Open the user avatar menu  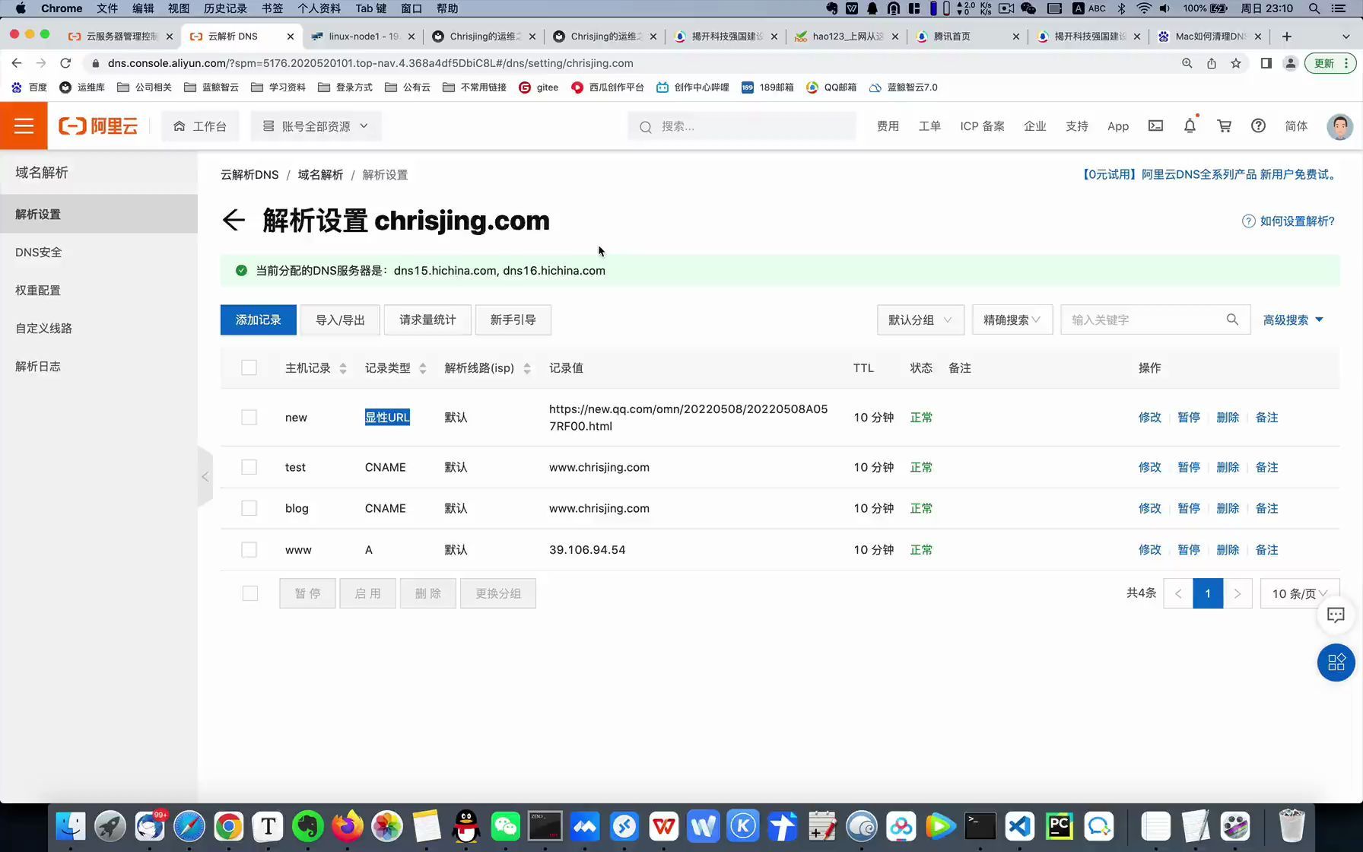pos(1339,126)
